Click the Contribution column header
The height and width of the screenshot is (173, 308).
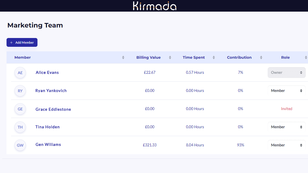tap(239, 58)
